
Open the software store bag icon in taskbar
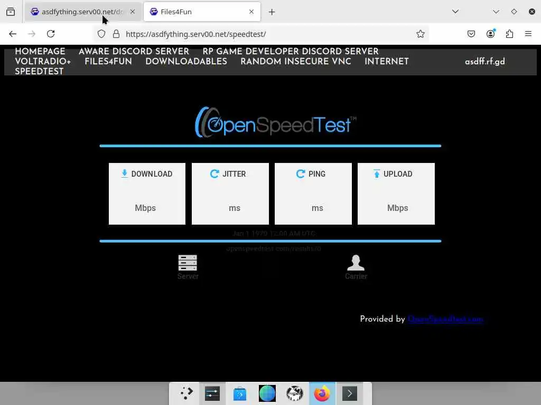[x=240, y=393]
